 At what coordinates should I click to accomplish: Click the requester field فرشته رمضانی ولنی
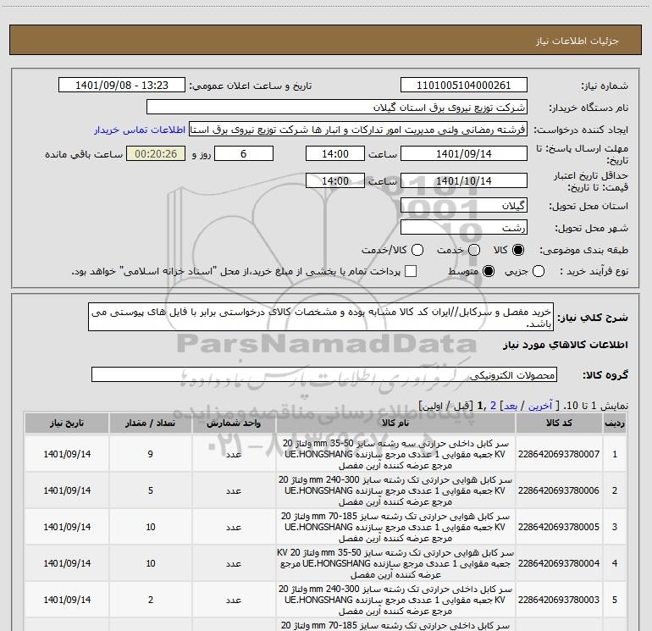click(x=358, y=130)
